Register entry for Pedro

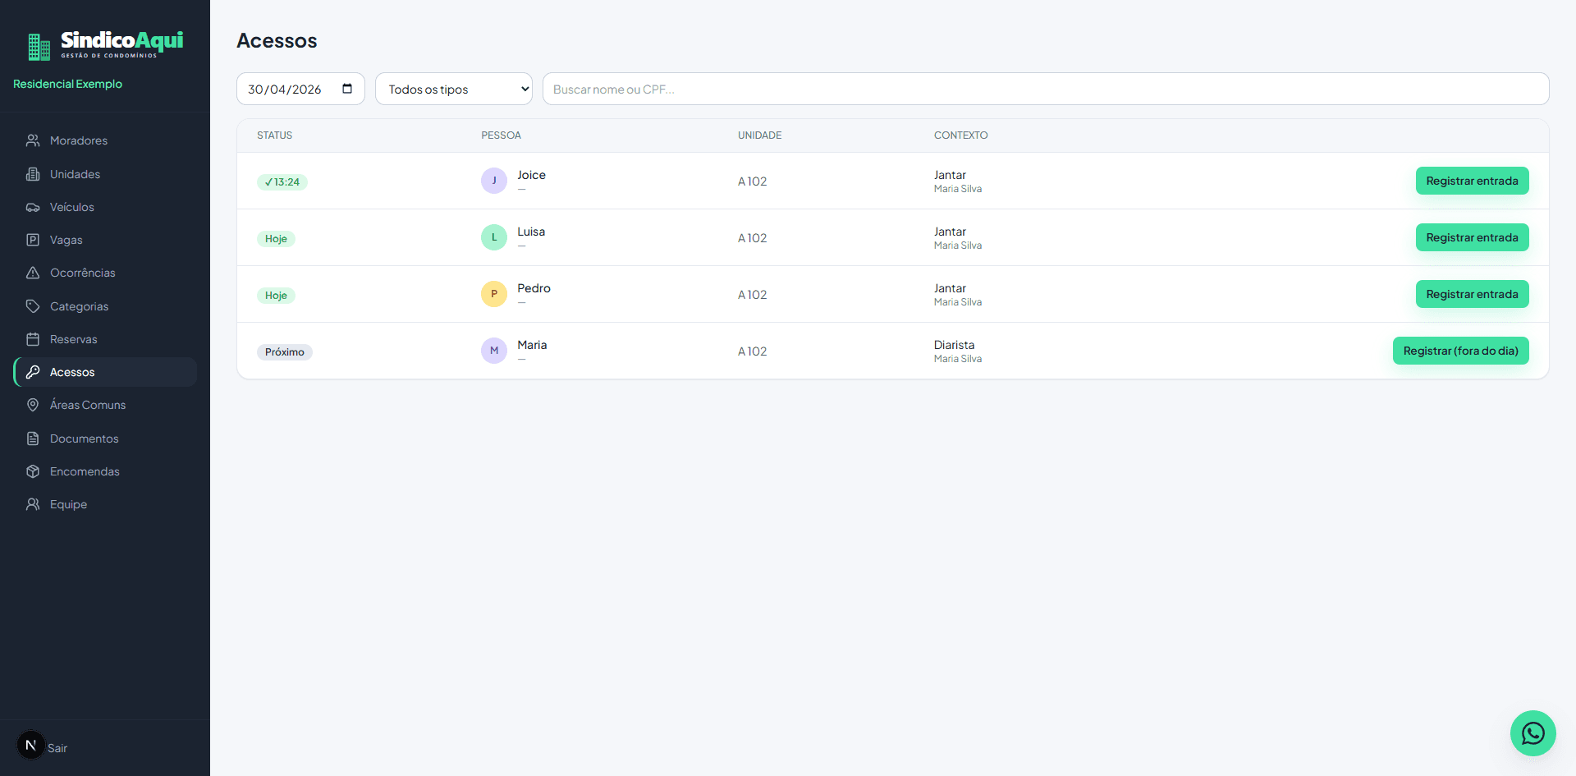pyautogui.click(x=1472, y=294)
